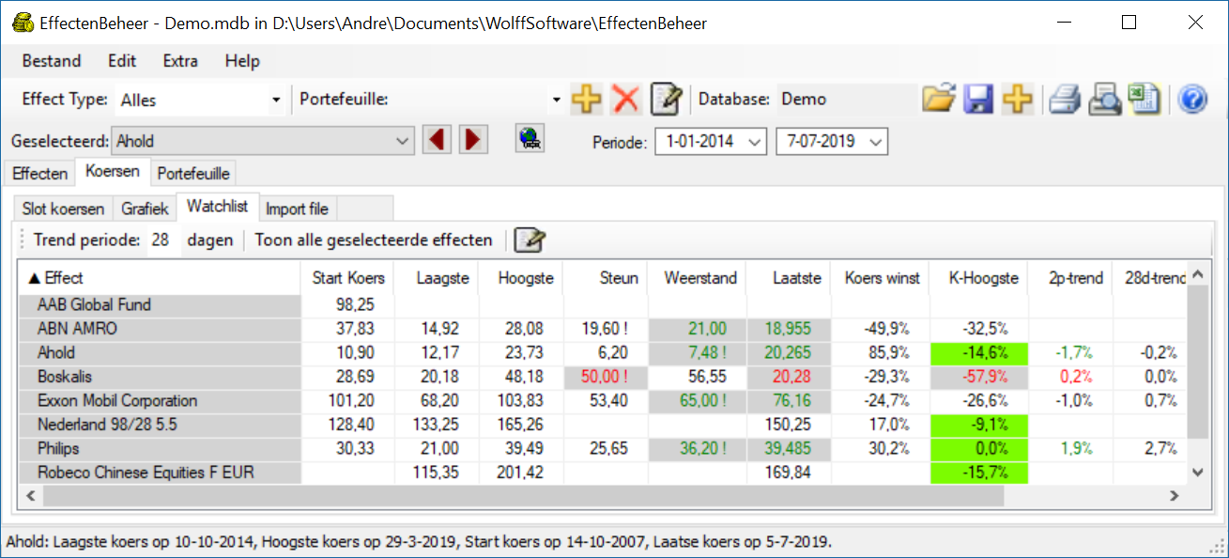Open print preview icon
The image size is (1229, 558).
point(1105,99)
